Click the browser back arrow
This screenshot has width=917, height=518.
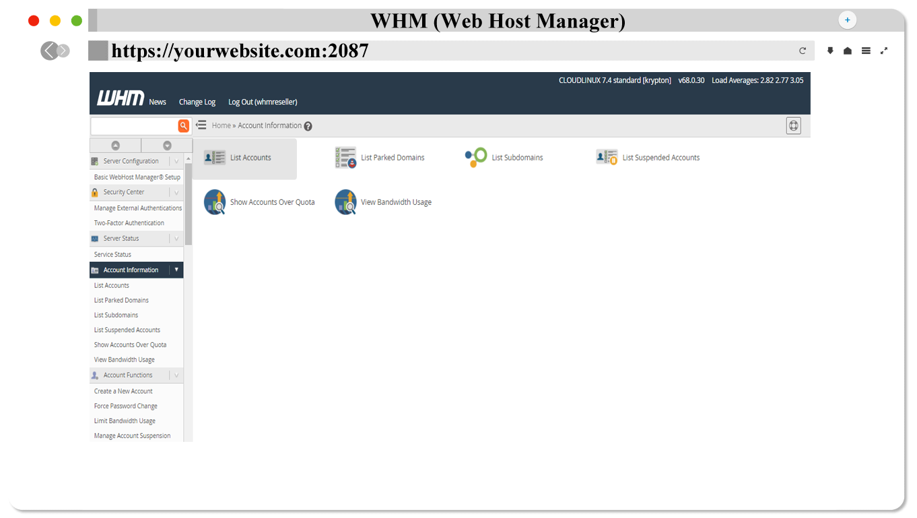coord(48,51)
